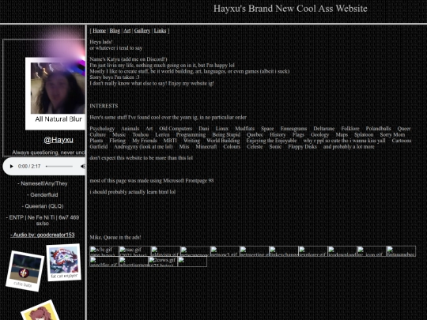Viewport: 427px width, 320px height.
Task: Click the Microsoft Frontpage 98 sentence
Action: (x=152, y=181)
